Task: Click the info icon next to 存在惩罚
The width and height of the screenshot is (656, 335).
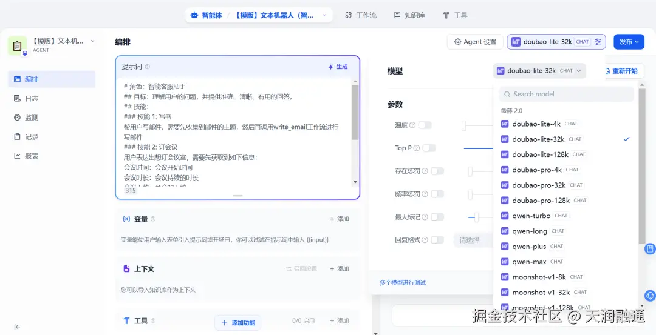Action: (425, 171)
